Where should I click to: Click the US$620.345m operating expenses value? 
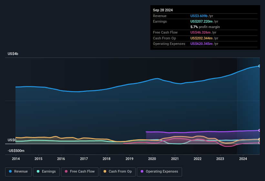click(201, 44)
